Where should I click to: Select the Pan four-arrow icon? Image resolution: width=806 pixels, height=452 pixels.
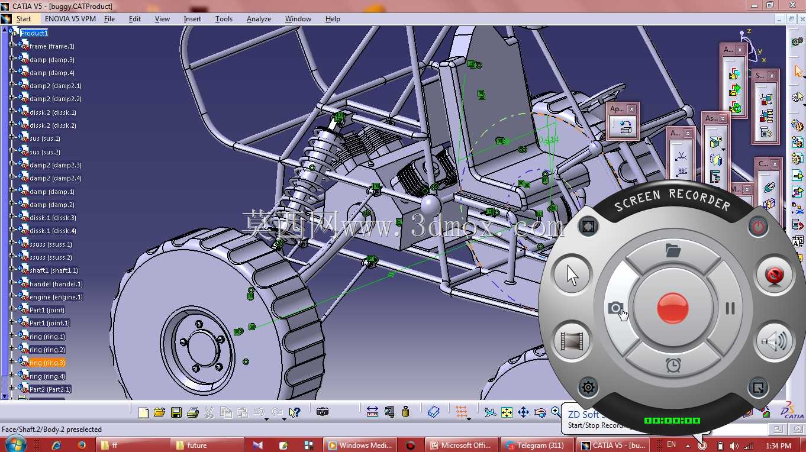tap(523, 412)
